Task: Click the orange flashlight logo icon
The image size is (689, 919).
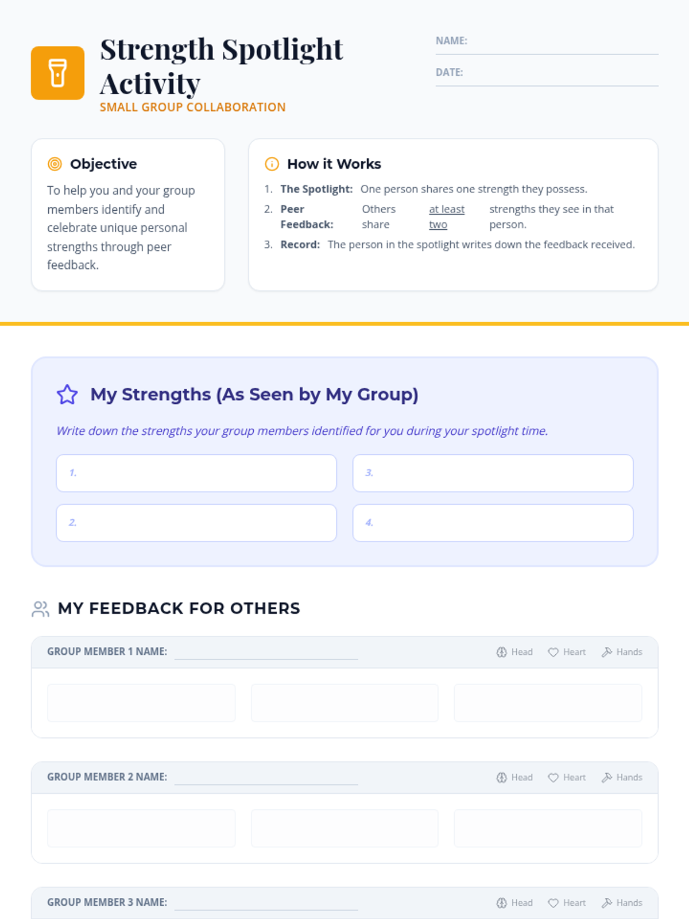Action: 57,73
